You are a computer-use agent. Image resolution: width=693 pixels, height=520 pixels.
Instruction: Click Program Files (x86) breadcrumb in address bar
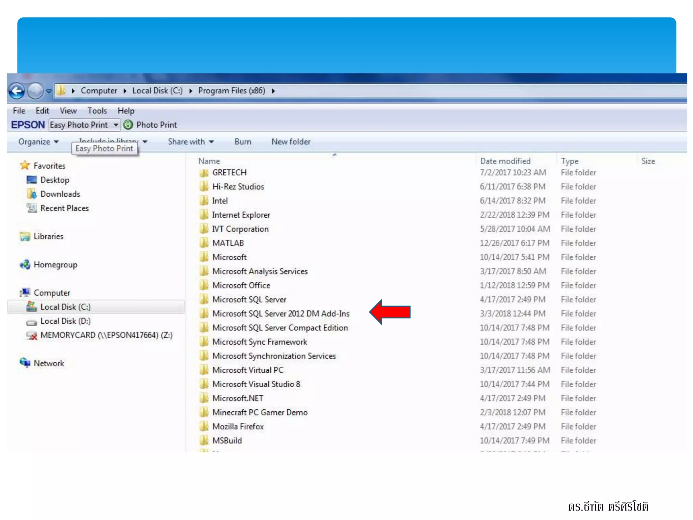(x=231, y=91)
